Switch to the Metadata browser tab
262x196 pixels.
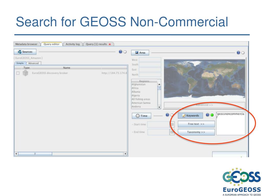[x=26, y=44]
